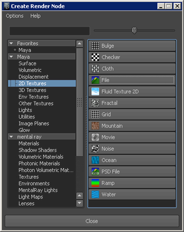Select the Mountain texture icon
Image resolution: width=184 pixels, height=232 pixels.
95,126
